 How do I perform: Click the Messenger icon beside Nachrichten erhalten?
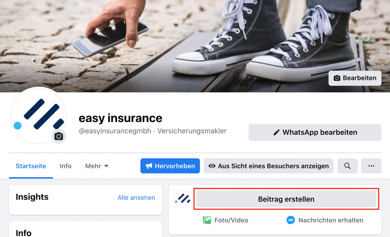[x=290, y=220]
